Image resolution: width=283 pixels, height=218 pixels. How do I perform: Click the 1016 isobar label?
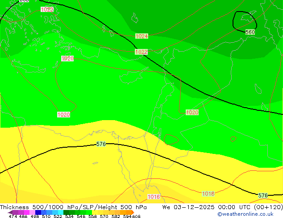[x=154, y=197]
